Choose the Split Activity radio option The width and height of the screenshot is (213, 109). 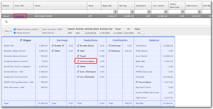41,33
